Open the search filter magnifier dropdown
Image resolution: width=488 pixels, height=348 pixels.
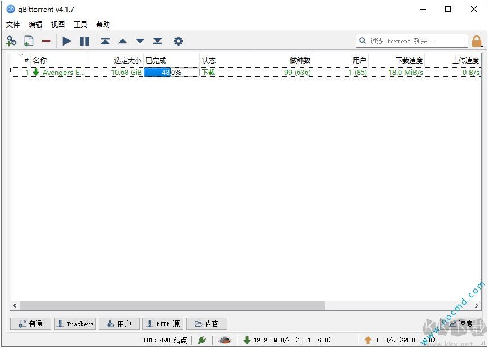tap(363, 41)
